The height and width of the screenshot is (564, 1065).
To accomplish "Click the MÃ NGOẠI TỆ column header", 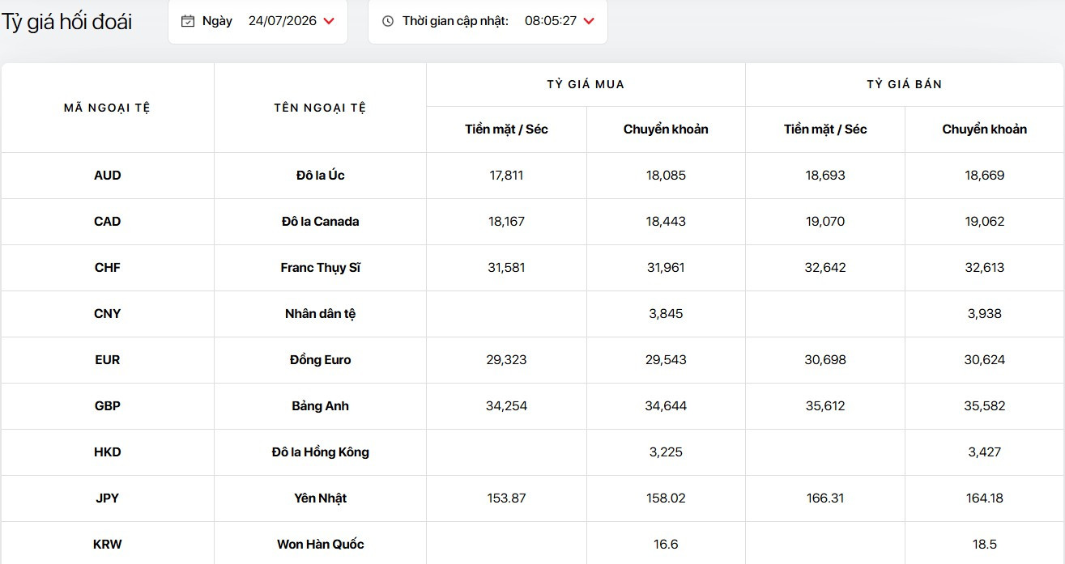I will click(x=108, y=108).
